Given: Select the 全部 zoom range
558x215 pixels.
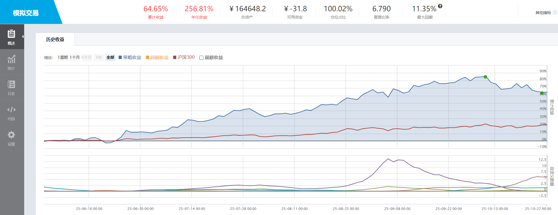Looking at the screenshot, I should [x=110, y=57].
